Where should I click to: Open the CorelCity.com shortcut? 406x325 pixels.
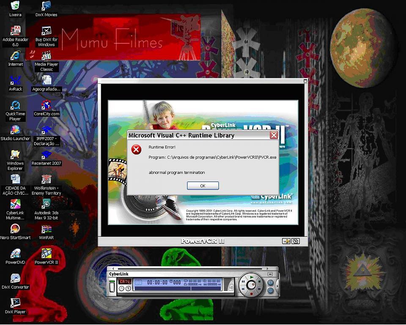(47, 108)
